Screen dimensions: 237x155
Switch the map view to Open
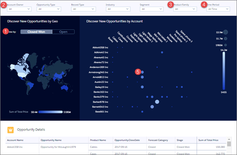63,32
